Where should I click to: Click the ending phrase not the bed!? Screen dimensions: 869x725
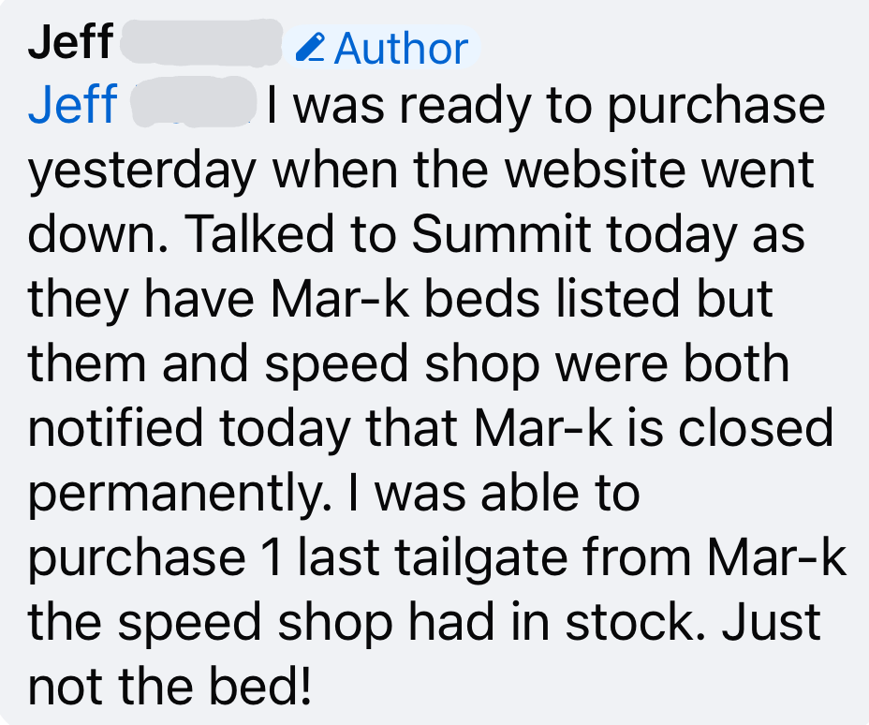(x=169, y=687)
